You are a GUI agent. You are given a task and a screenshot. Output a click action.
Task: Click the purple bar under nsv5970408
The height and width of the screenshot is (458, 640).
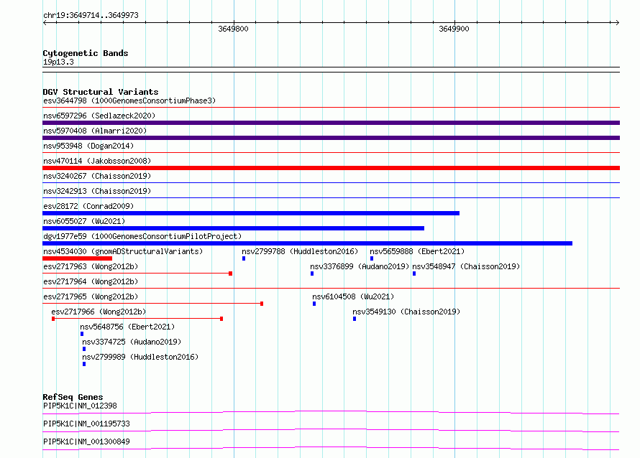(x=331, y=138)
